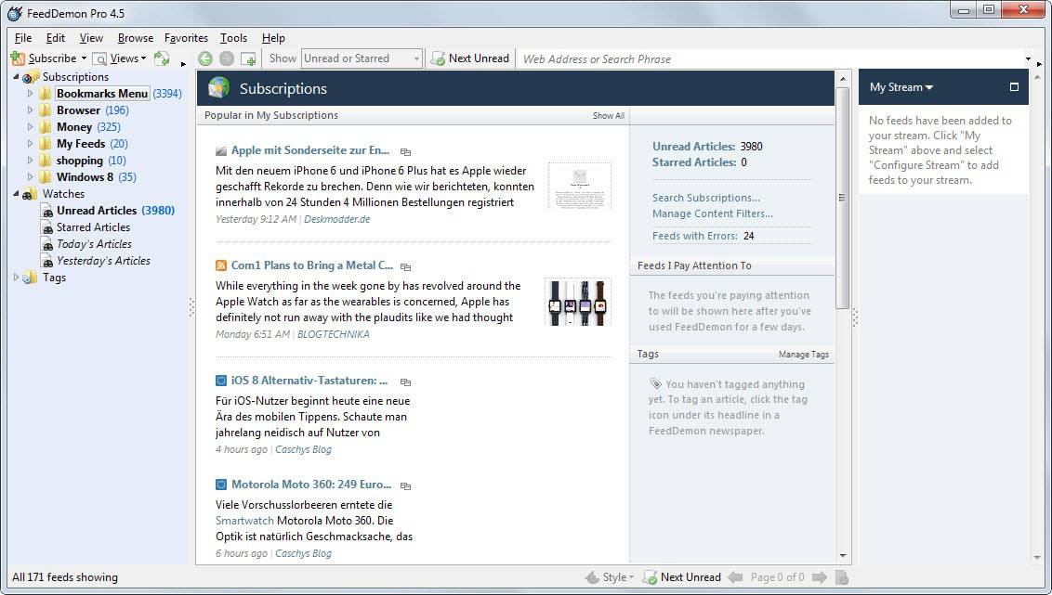Image resolution: width=1052 pixels, height=595 pixels.
Task: Open the address bar history dropdown arrow
Action: [x=1028, y=59]
